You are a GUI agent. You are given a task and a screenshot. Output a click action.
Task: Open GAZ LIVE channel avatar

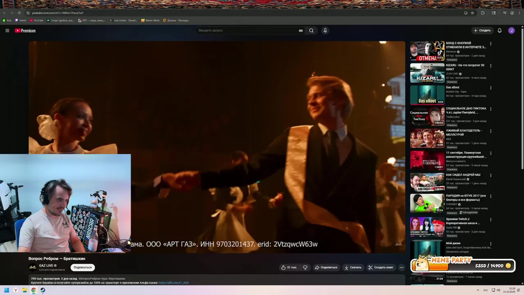click(x=33, y=268)
